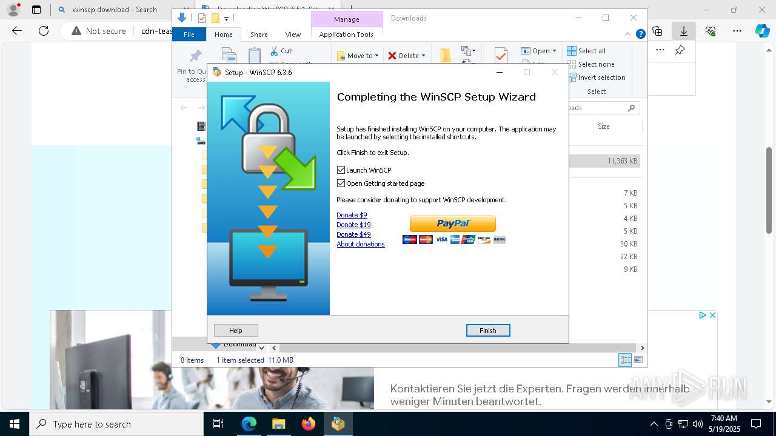Open the Windows Start menu

click(15, 424)
